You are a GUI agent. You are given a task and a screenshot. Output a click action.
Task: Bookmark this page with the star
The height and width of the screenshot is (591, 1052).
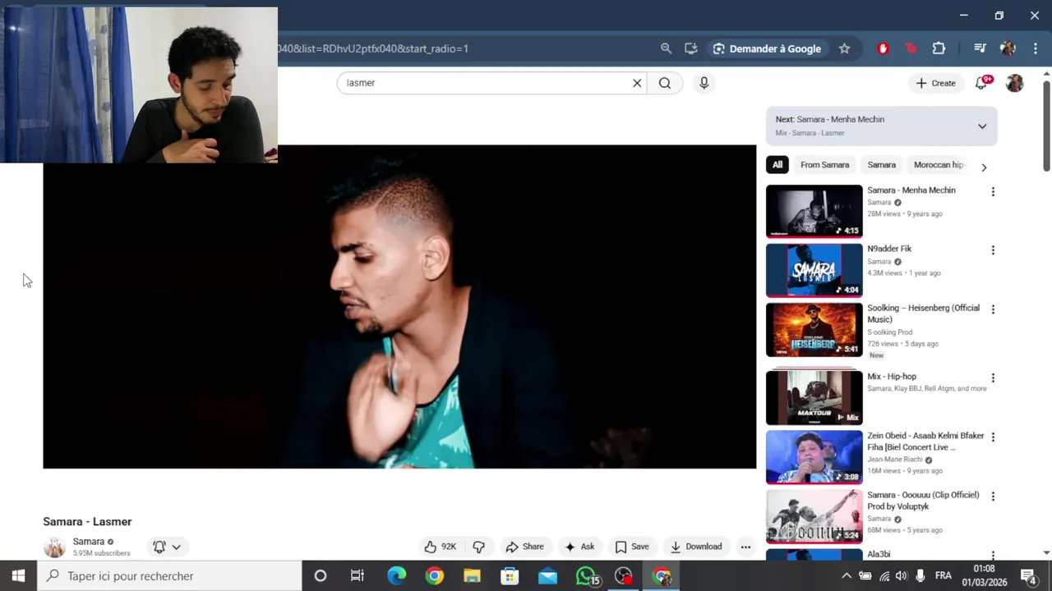coord(844,48)
